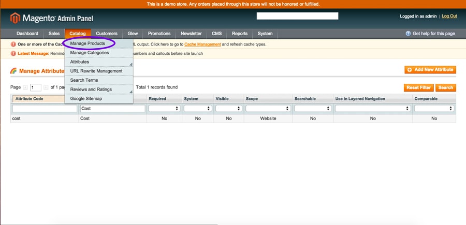466x225 pixels.
Task: Click the 'Website' scope cell
Action: pos(268,118)
